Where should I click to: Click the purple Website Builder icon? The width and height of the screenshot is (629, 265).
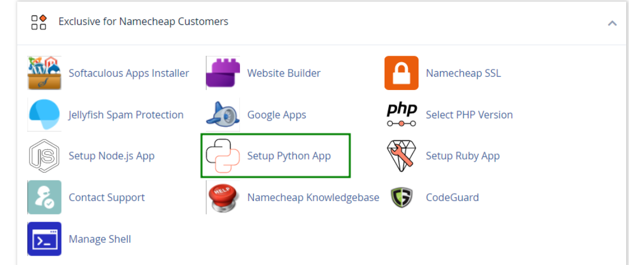coord(223,73)
